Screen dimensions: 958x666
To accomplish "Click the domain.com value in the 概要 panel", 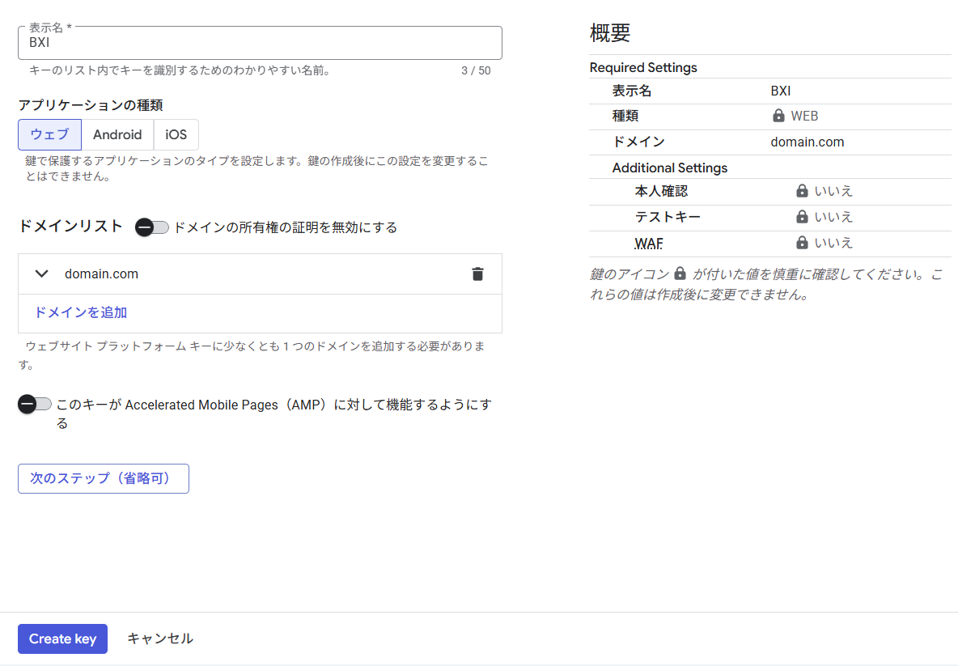I will click(807, 142).
